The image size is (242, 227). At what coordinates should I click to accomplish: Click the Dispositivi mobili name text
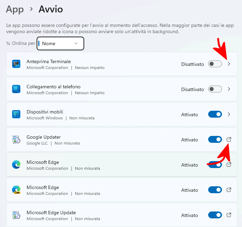point(45,112)
